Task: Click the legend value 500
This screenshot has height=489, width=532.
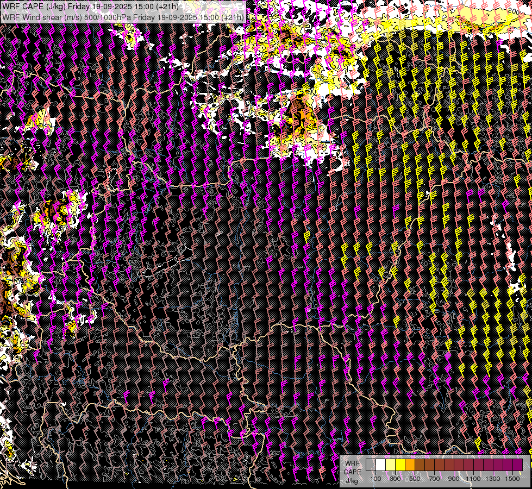Action: coord(415,479)
